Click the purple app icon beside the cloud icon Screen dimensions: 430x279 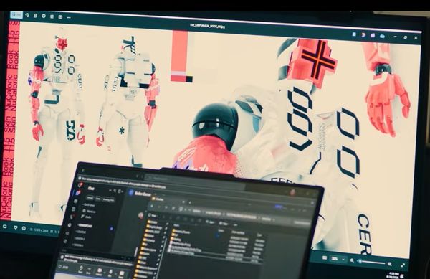click(x=373, y=35)
